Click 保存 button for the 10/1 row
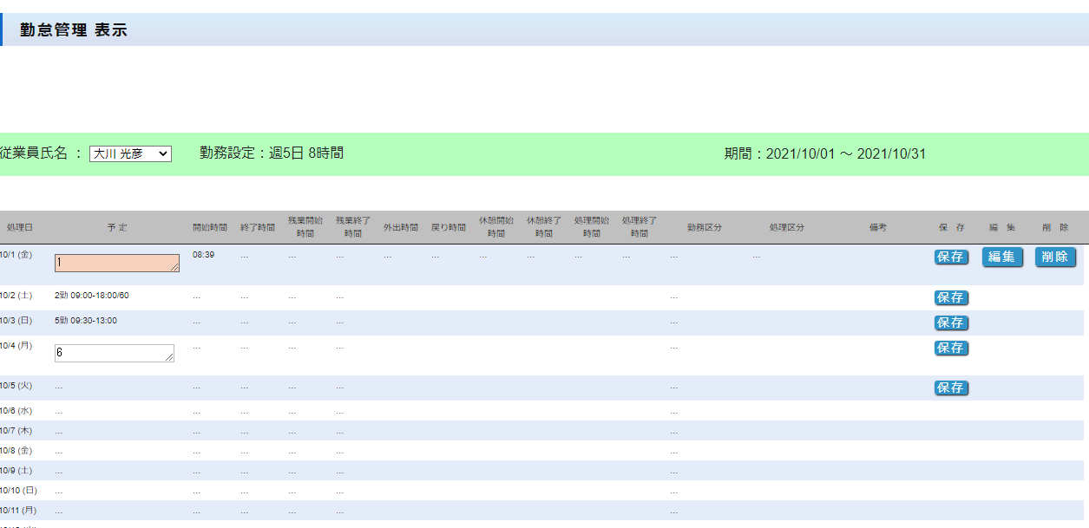This screenshot has height=528, width=1089. tap(951, 257)
